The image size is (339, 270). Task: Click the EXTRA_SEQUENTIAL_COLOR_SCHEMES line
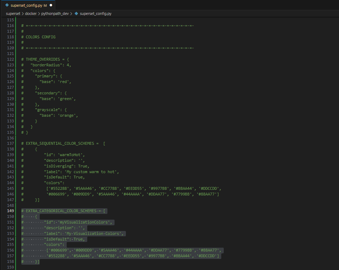63,143
